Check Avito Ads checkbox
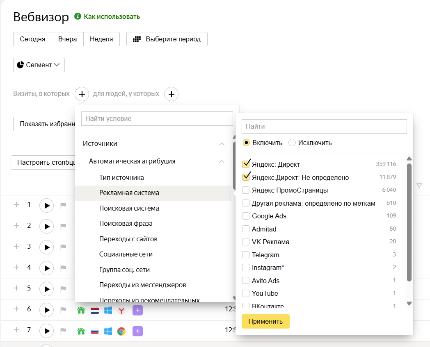430x347 pixels. [246, 281]
